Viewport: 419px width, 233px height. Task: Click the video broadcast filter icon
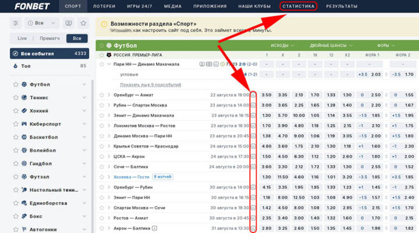69,23
